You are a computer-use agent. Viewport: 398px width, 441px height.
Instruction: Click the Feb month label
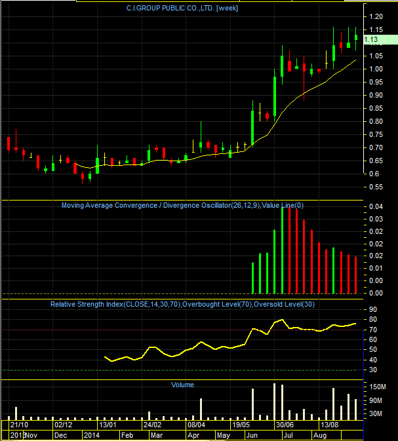127,435
